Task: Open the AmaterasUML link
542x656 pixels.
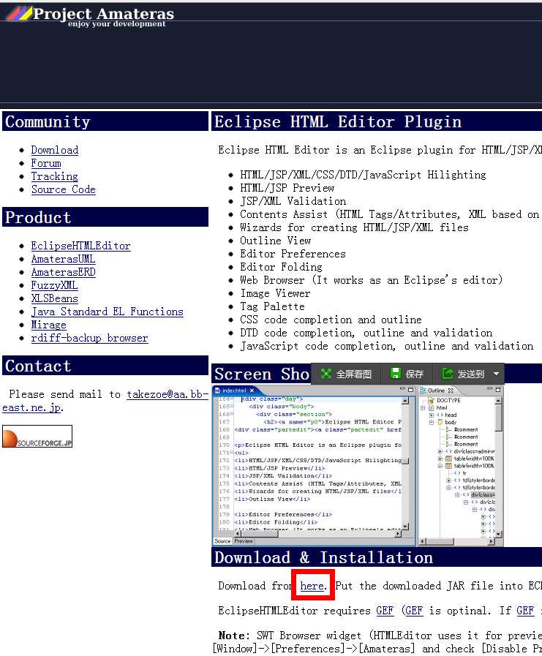Action: click(x=63, y=259)
